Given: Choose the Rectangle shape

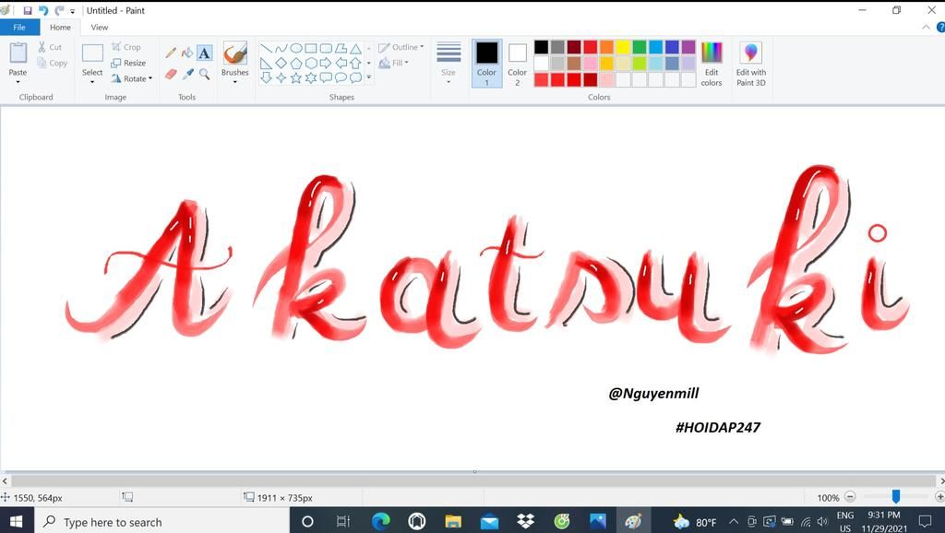Looking at the screenshot, I should (x=311, y=48).
